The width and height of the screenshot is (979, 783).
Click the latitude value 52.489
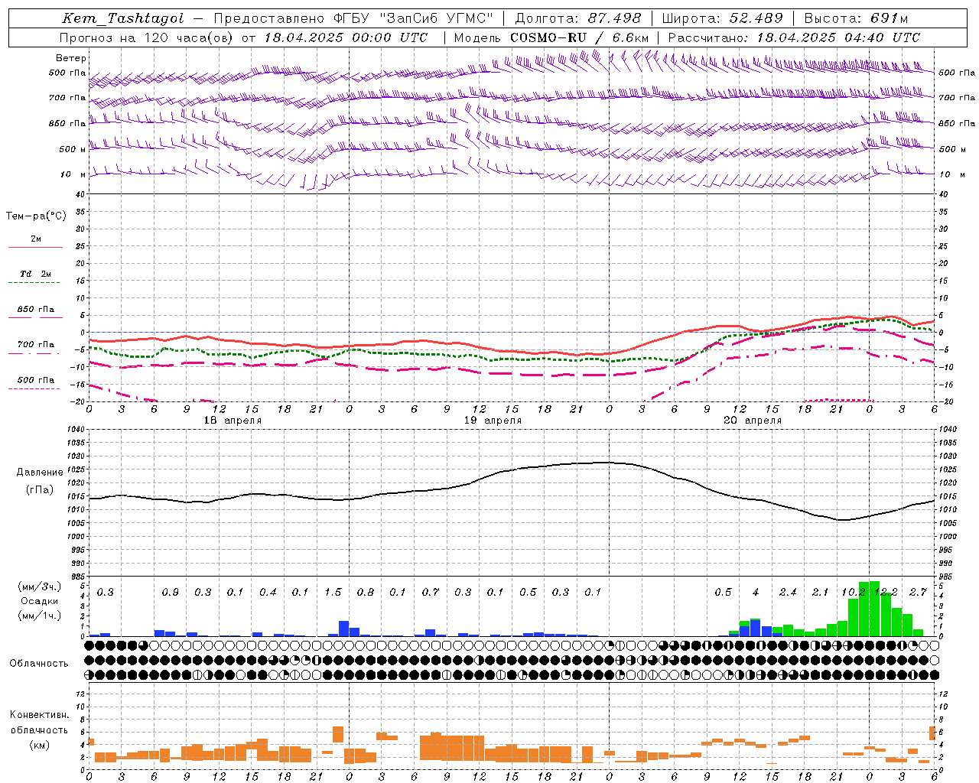[756, 18]
